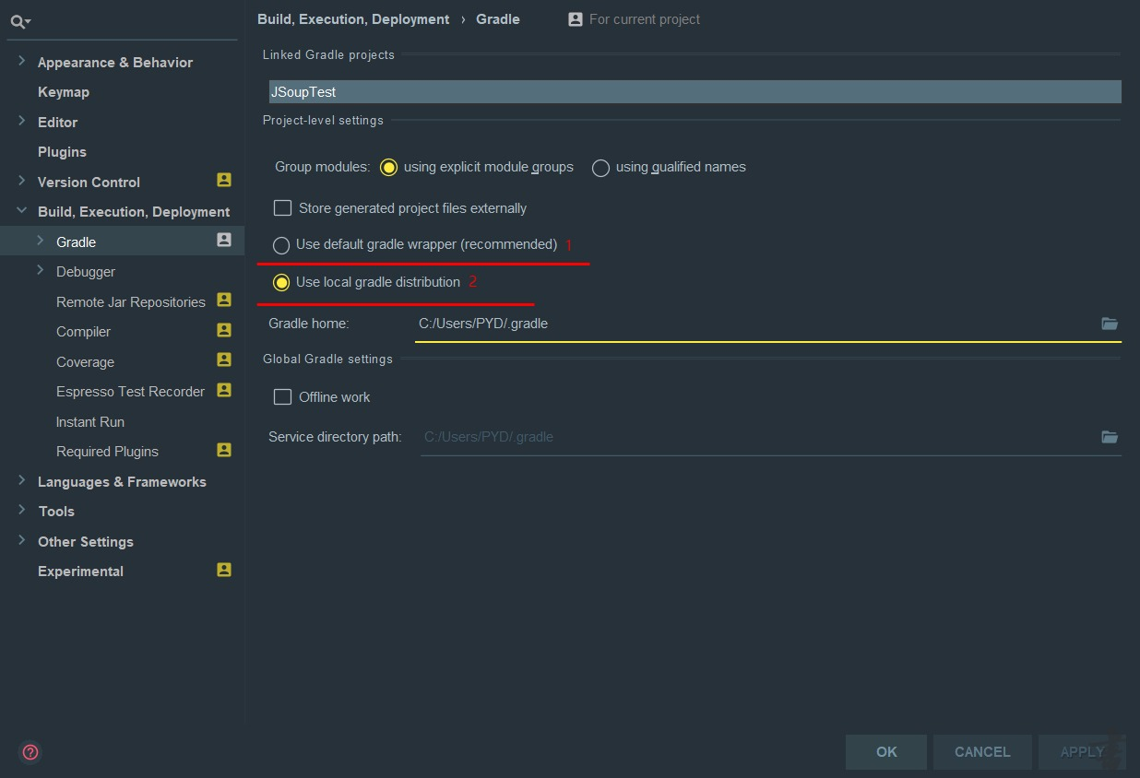Viewport: 1140px width, 778px height.
Task: Open help via the question mark icon
Action: (x=30, y=752)
